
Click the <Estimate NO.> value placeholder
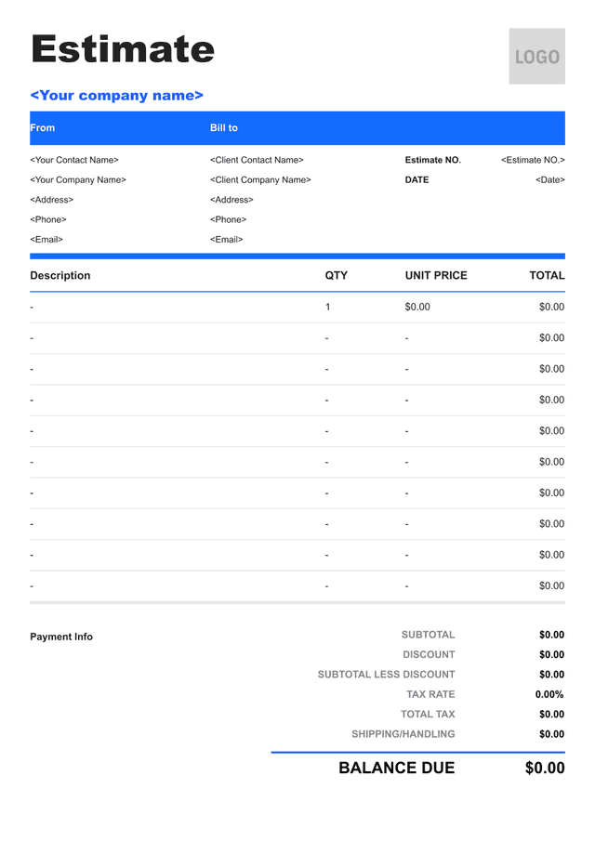533,160
